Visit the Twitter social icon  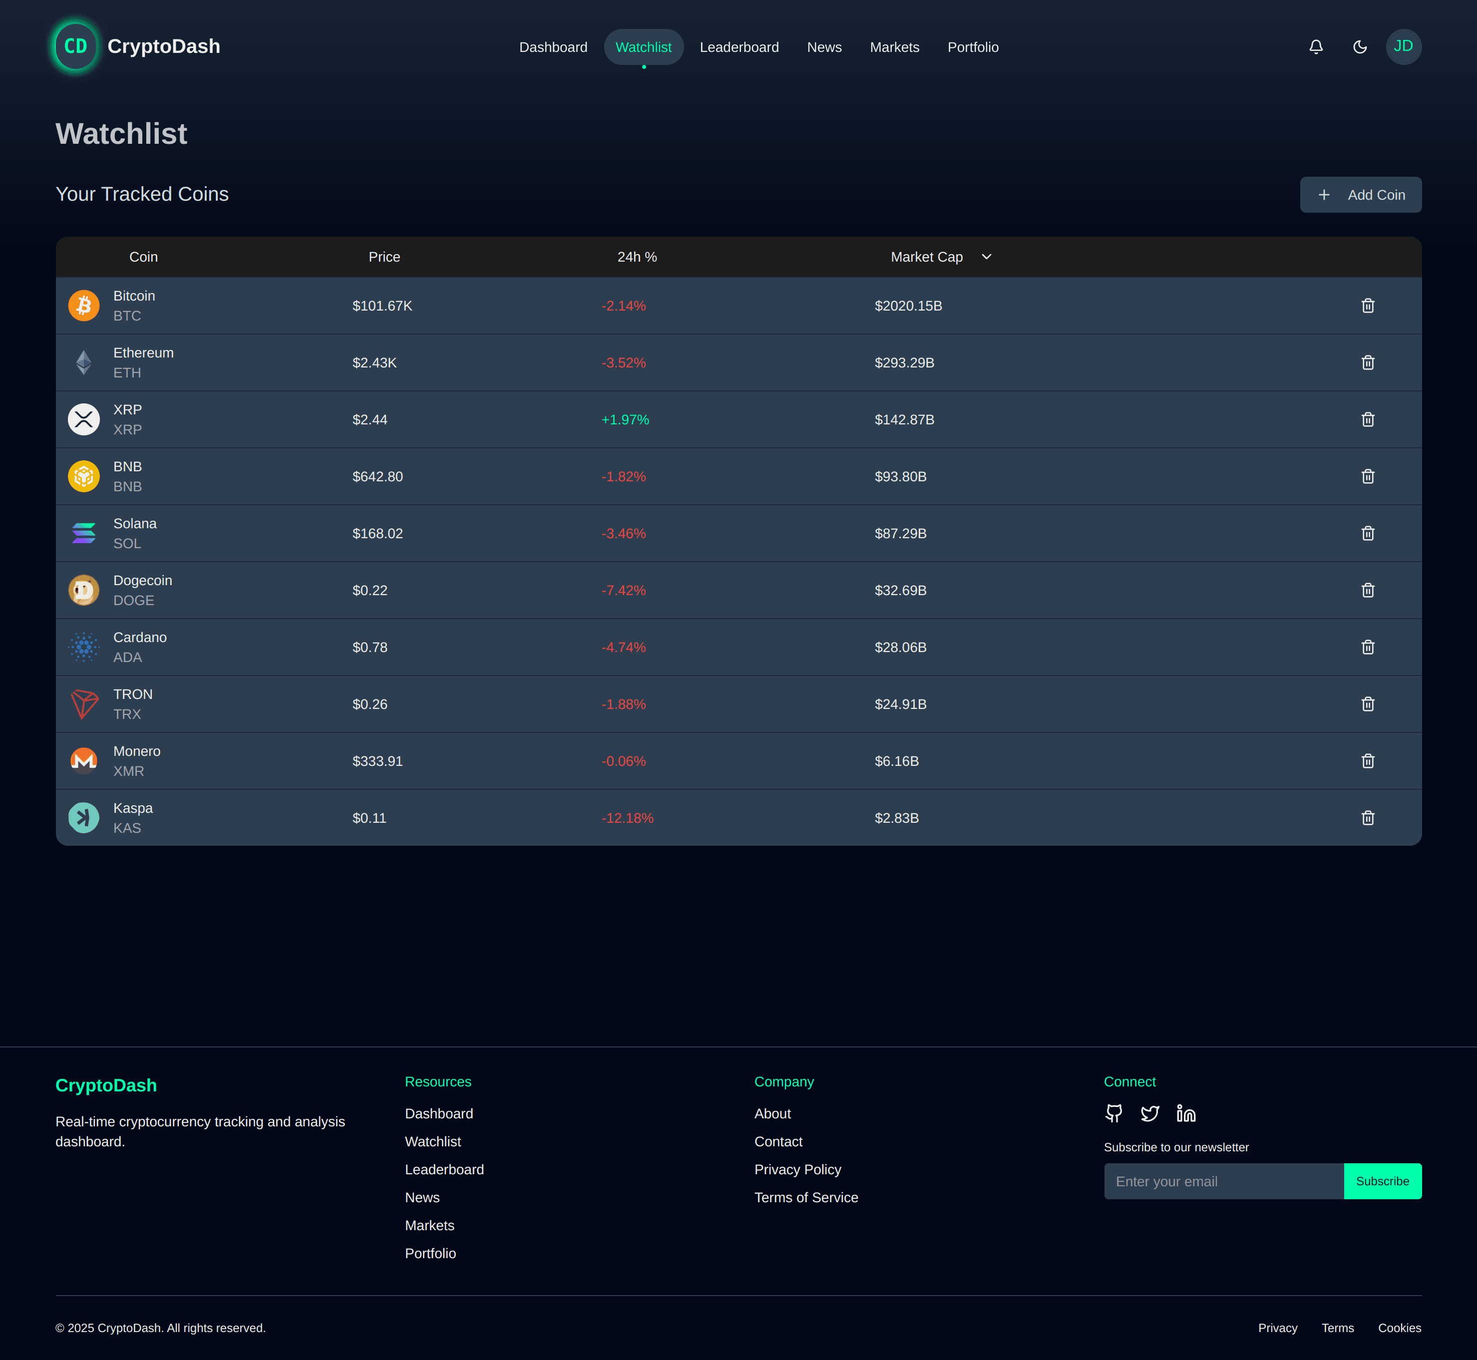point(1149,1113)
